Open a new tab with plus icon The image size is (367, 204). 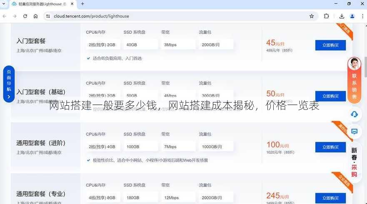(82, 4)
